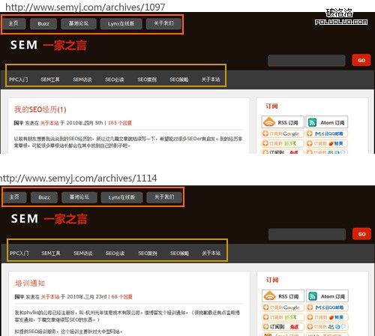
Task: Subscribe via the 有道 button on the archives/1114 page
Action: click(x=283, y=327)
